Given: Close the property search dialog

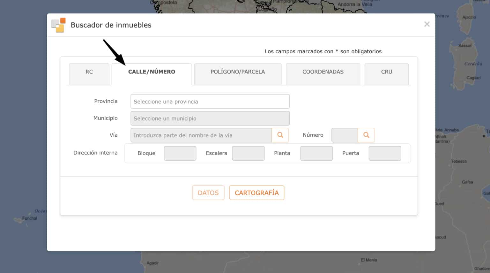Looking at the screenshot, I should (427, 24).
